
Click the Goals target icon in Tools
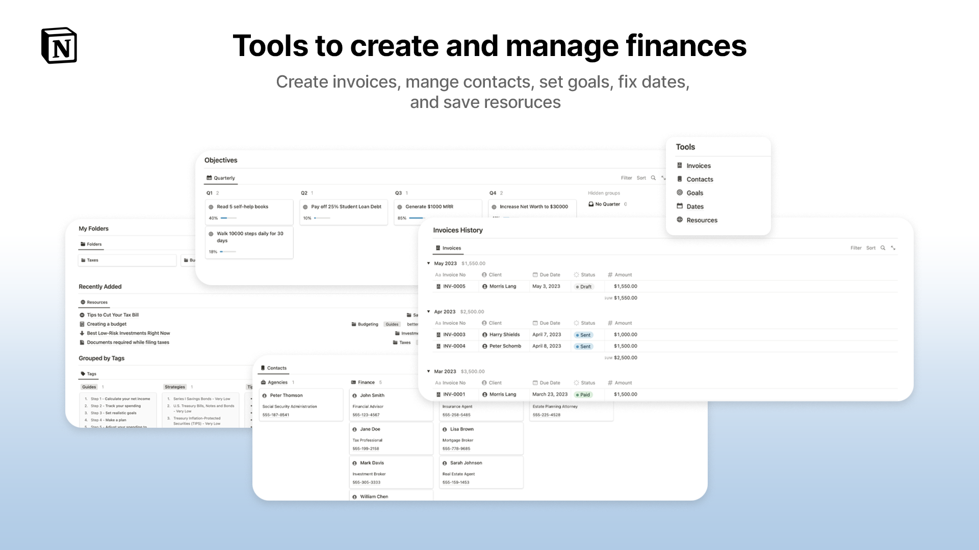coord(680,193)
